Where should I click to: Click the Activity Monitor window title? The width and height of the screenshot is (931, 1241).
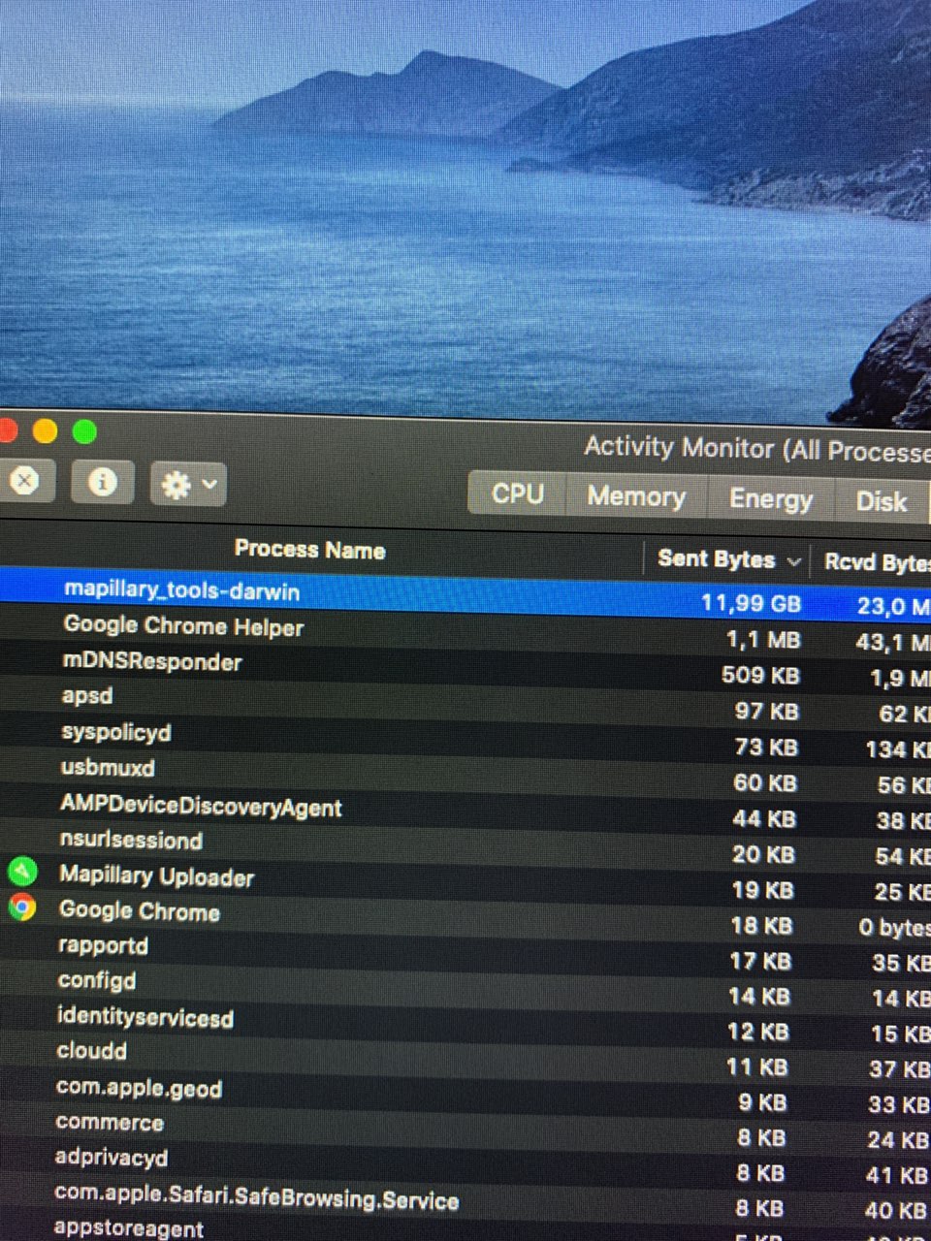click(x=756, y=449)
